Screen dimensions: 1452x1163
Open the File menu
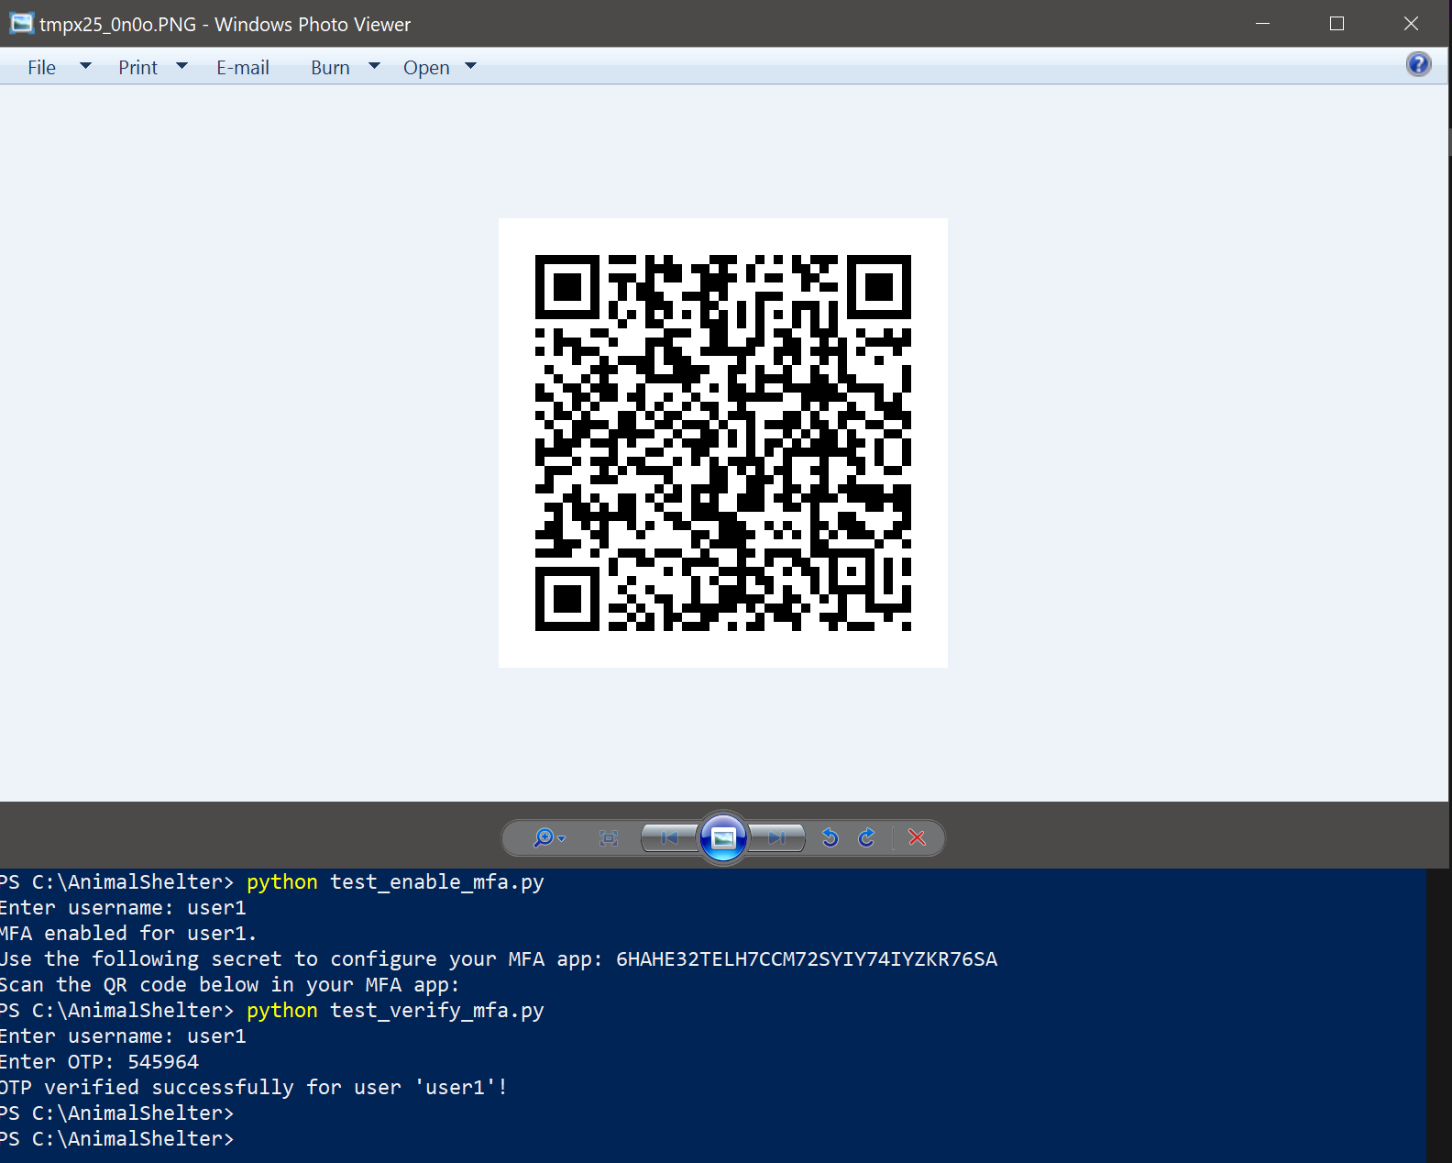[x=41, y=67]
